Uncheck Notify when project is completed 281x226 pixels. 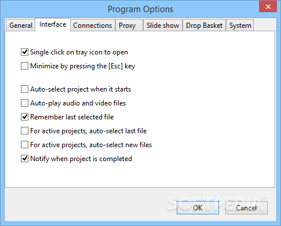[24, 159]
